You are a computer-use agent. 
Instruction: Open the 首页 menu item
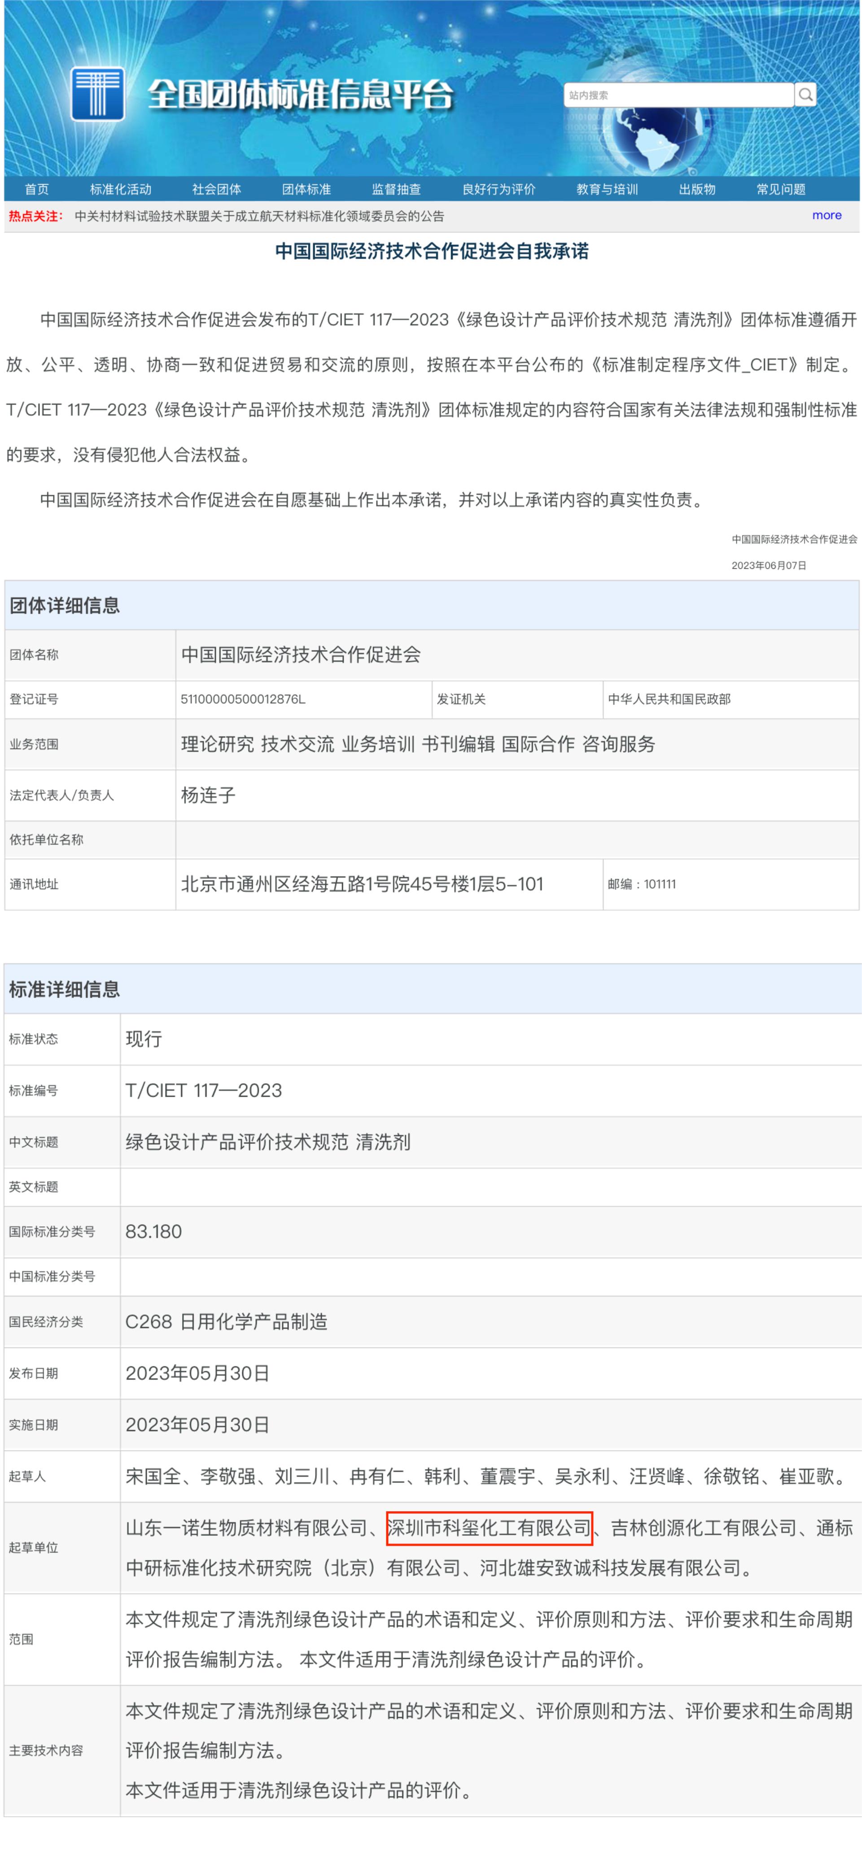37,189
